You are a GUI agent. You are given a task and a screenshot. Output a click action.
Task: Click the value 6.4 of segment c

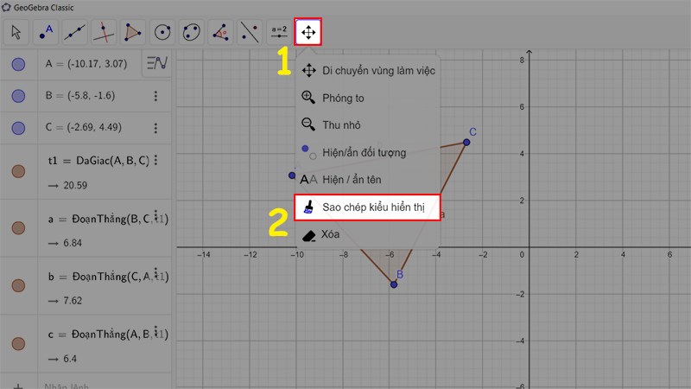click(70, 359)
